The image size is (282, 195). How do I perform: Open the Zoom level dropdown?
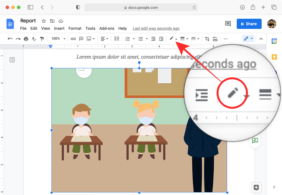[x=58, y=39]
